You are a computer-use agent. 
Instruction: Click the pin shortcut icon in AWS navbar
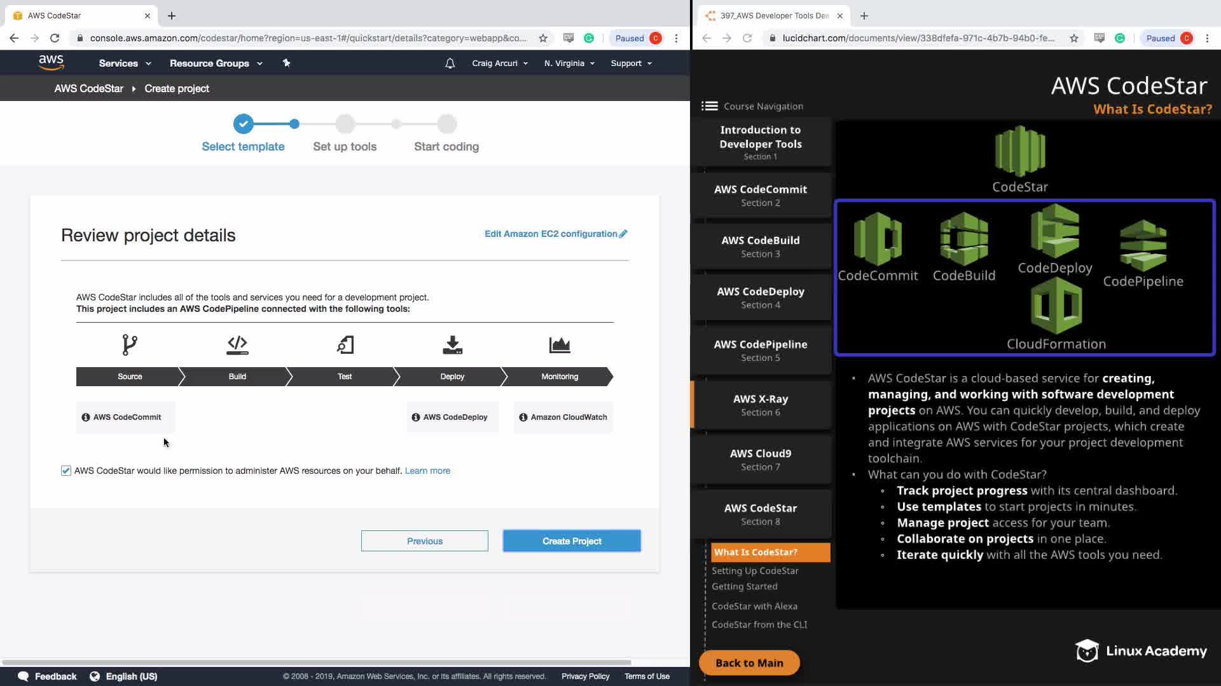pyautogui.click(x=286, y=63)
